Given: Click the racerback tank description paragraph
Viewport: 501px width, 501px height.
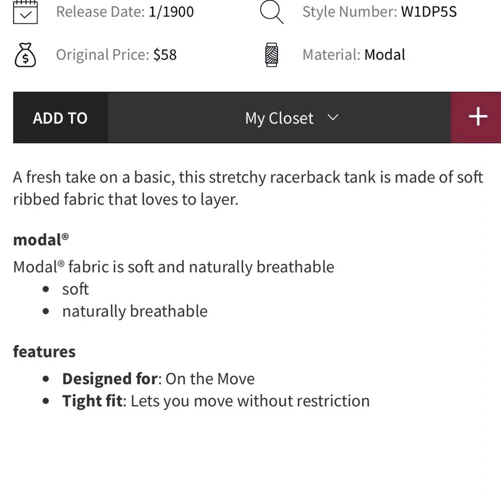Looking at the screenshot, I should point(248,188).
